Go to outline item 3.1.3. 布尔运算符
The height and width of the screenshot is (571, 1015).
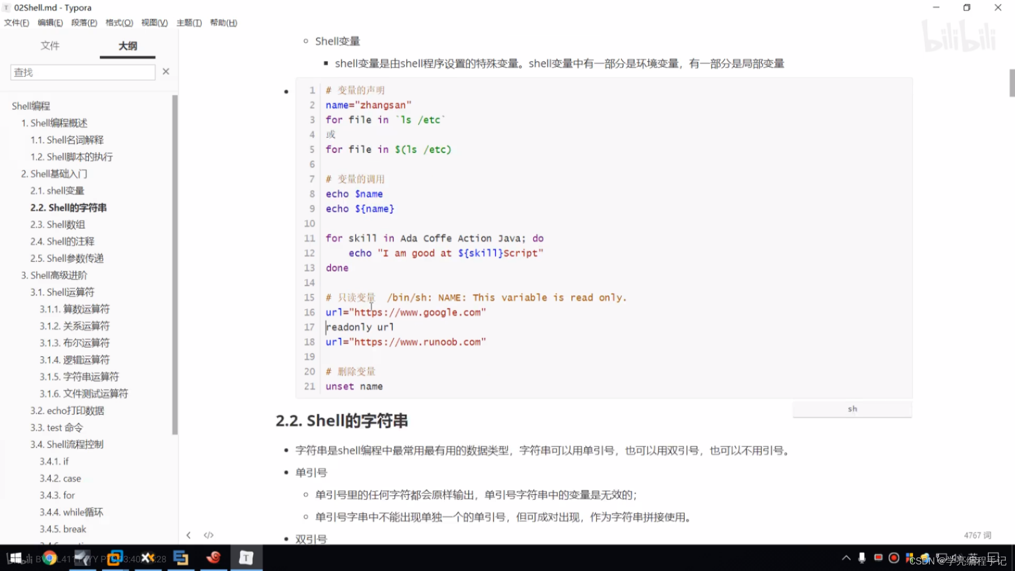pos(75,343)
